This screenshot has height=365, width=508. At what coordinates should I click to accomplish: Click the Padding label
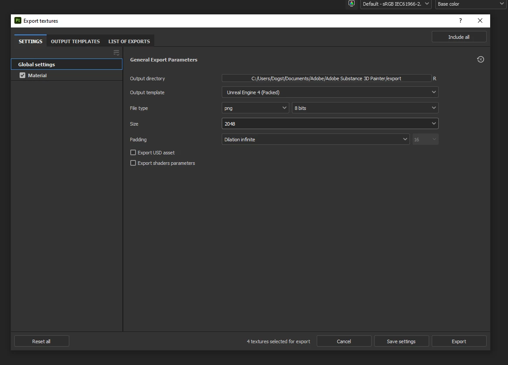coord(138,140)
